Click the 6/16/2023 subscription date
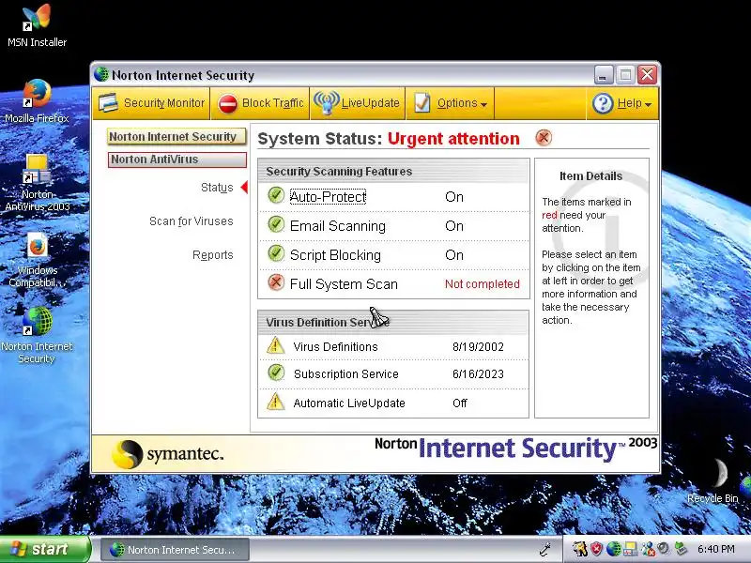The height and width of the screenshot is (563, 751). pos(478,373)
